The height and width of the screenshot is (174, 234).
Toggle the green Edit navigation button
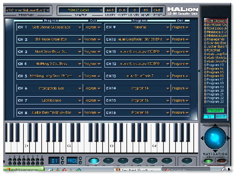[208, 161]
